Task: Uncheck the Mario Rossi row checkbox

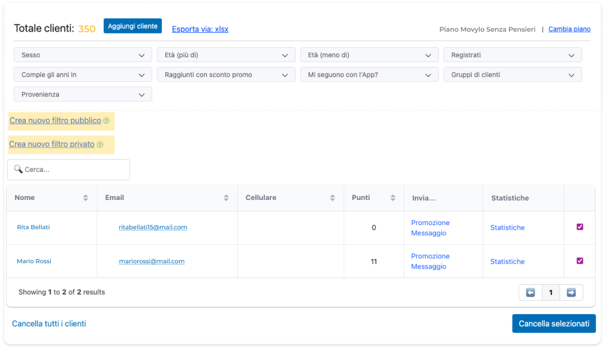Action: point(580,261)
